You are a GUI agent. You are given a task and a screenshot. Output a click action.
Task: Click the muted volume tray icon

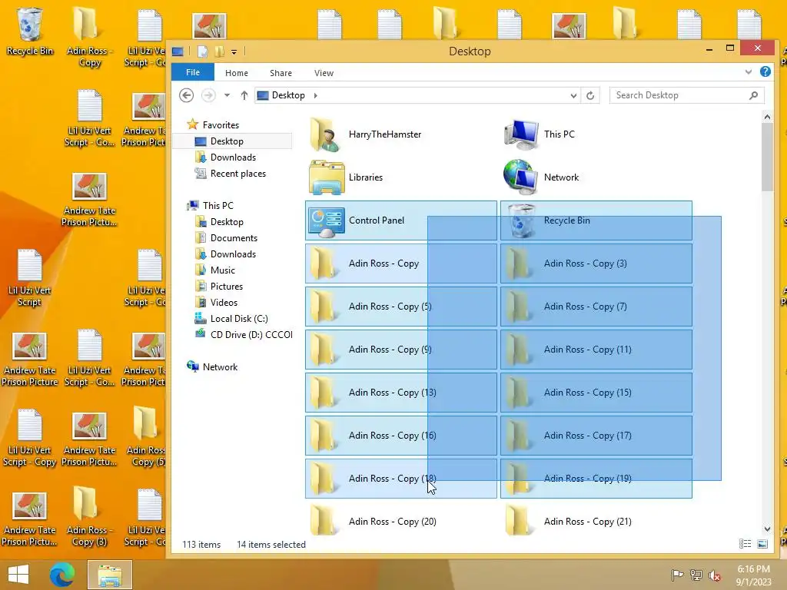[715, 575]
